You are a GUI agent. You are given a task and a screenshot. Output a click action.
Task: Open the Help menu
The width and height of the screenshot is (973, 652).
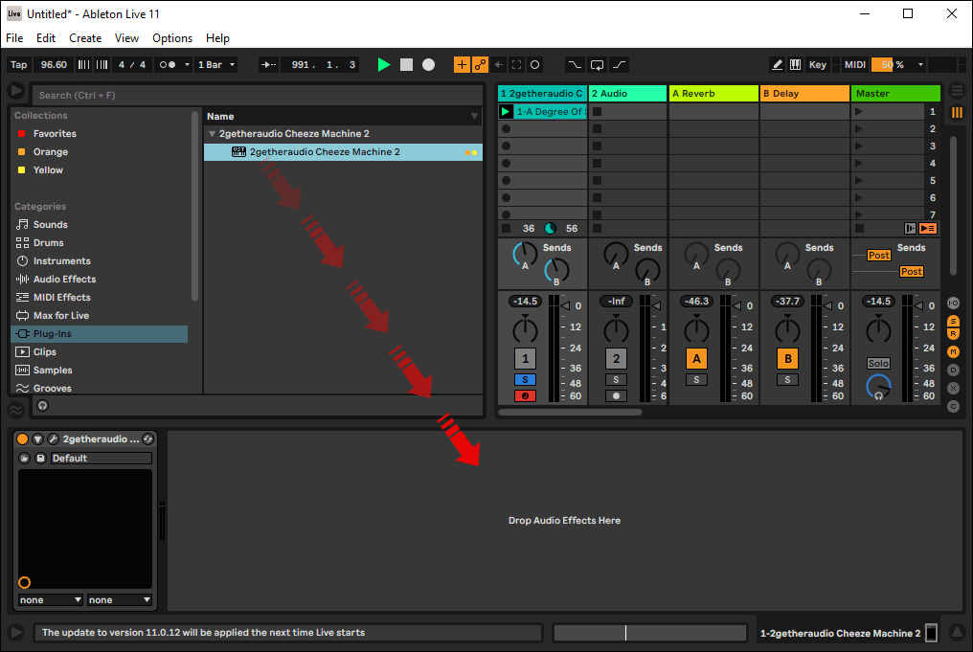(217, 38)
